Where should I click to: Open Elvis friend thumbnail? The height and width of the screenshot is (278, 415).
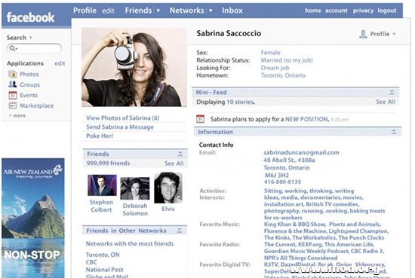coord(168,188)
